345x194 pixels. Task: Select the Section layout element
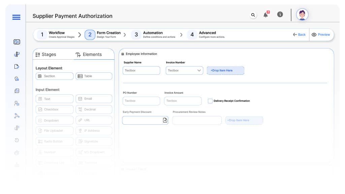[54, 76]
